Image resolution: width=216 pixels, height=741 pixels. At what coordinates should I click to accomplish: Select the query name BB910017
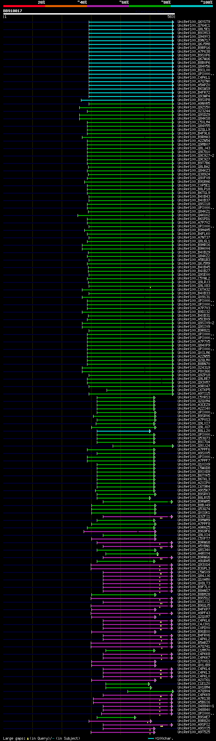(x=13, y=11)
